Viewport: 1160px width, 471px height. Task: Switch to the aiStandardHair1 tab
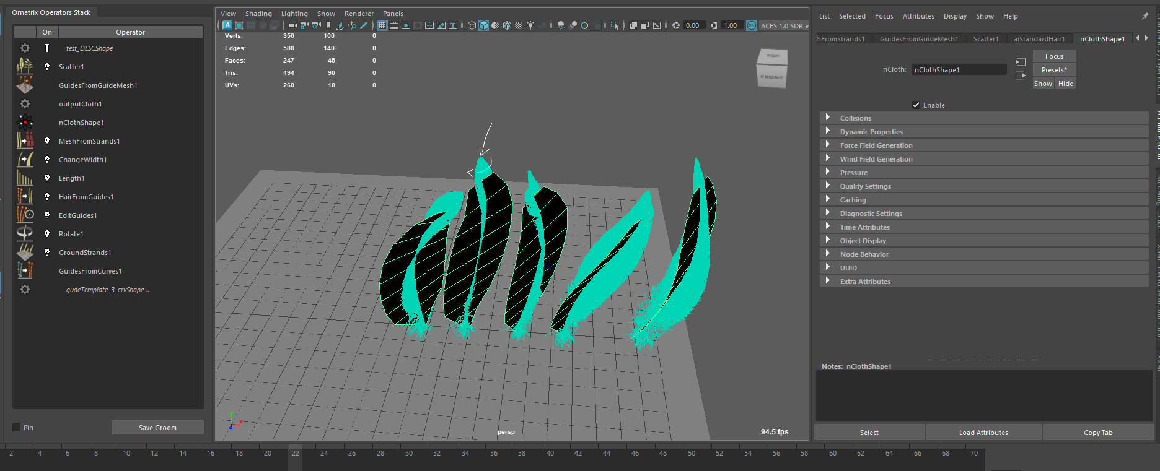click(1039, 39)
